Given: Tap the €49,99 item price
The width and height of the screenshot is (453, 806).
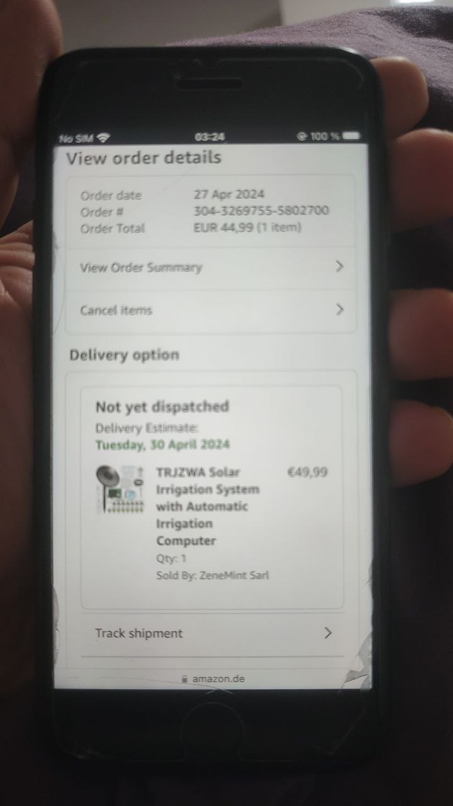Looking at the screenshot, I should tap(307, 472).
